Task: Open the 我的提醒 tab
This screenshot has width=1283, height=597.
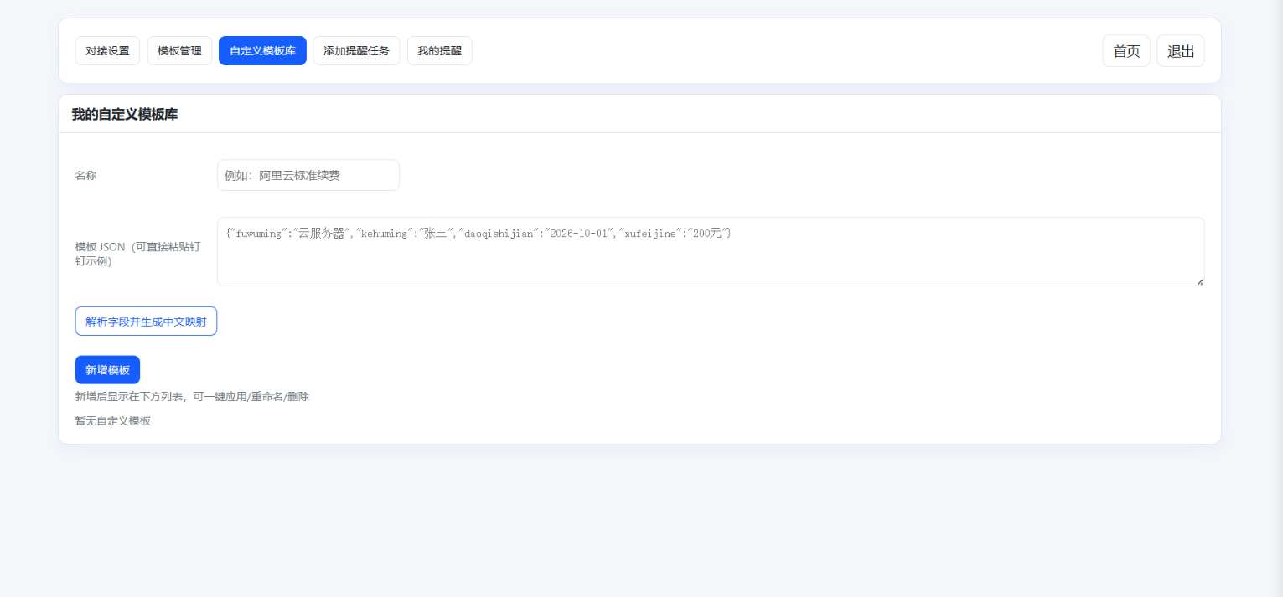Action: (439, 51)
